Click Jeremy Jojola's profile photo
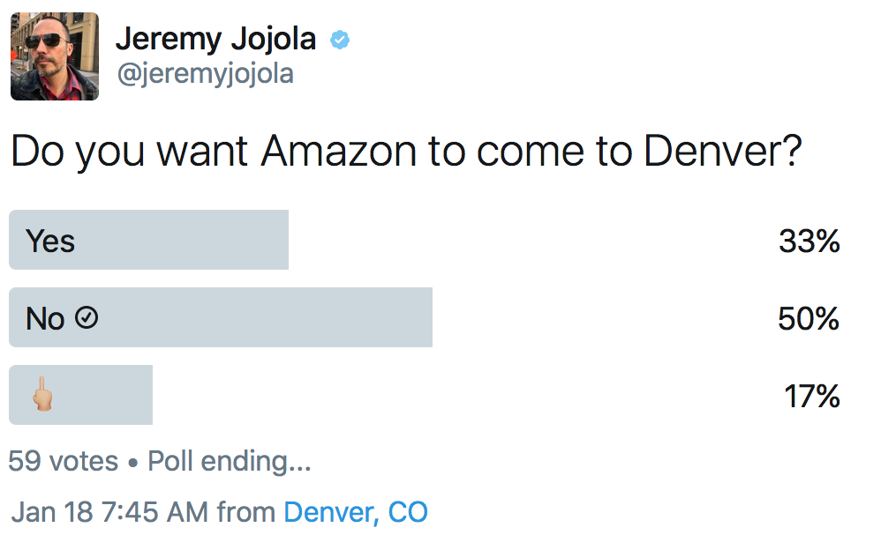This screenshot has width=881, height=550. coord(55,56)
